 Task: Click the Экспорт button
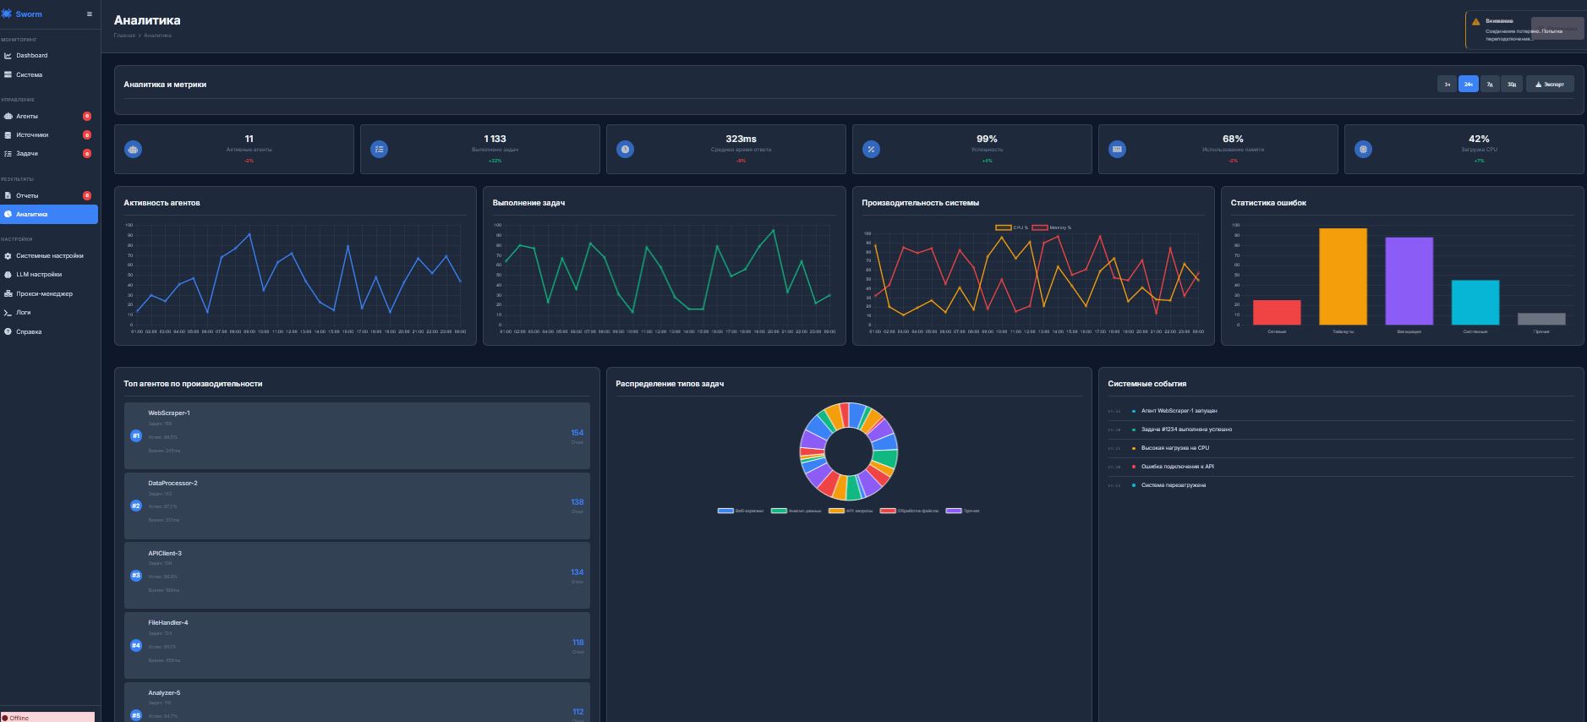tap(1550, 85)
